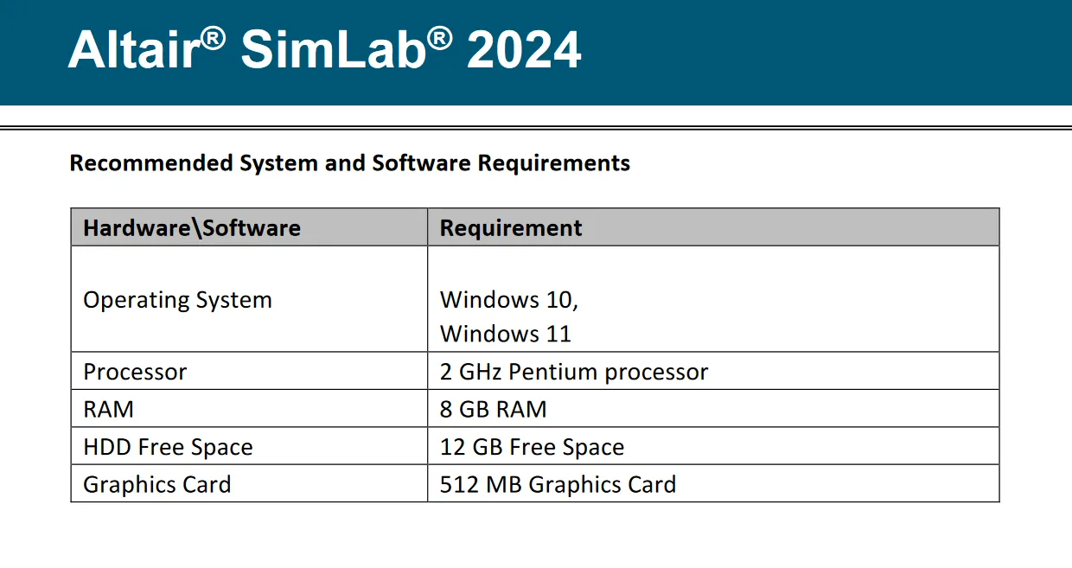Select the RAM row label
Viewport: 1072px width, 568px height.
tap(108, 409)
